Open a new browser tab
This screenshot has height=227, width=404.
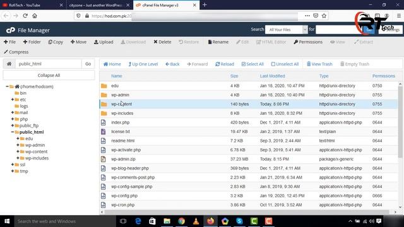pyautogui.click(x=205, y=5)
